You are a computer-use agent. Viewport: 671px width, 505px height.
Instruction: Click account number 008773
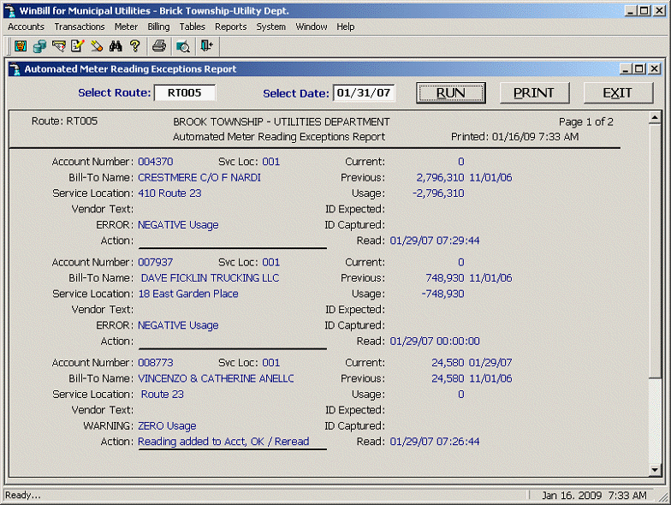(156, 363)
